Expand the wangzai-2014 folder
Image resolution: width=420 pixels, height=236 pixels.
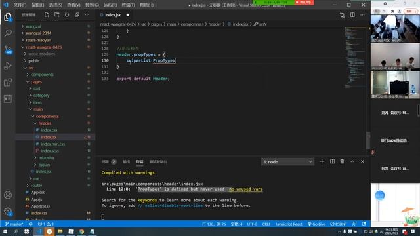pyautogui.click(x=38, y=33)
